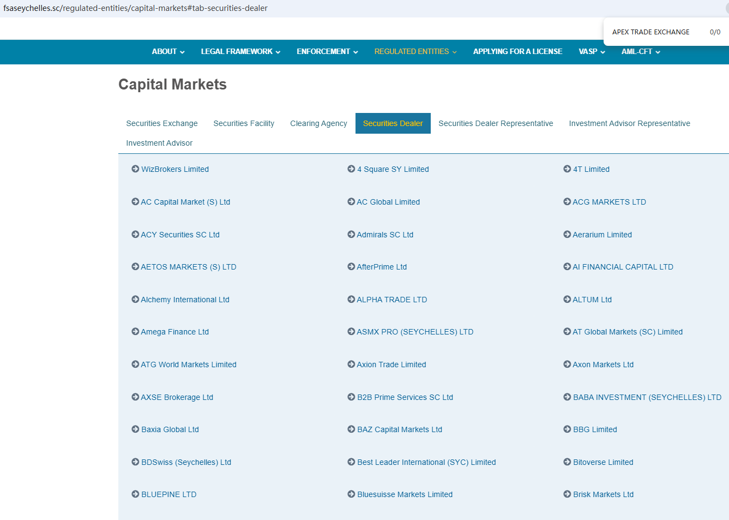Expand the LEGAL FRAMEWORK dropdown menu
The image size is (729, 520).
(x=240, y=52)
